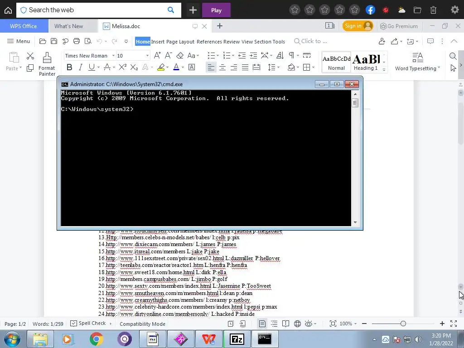Click the Clear Formatting eraser icon
464x348 pixels.
point(180,55)
